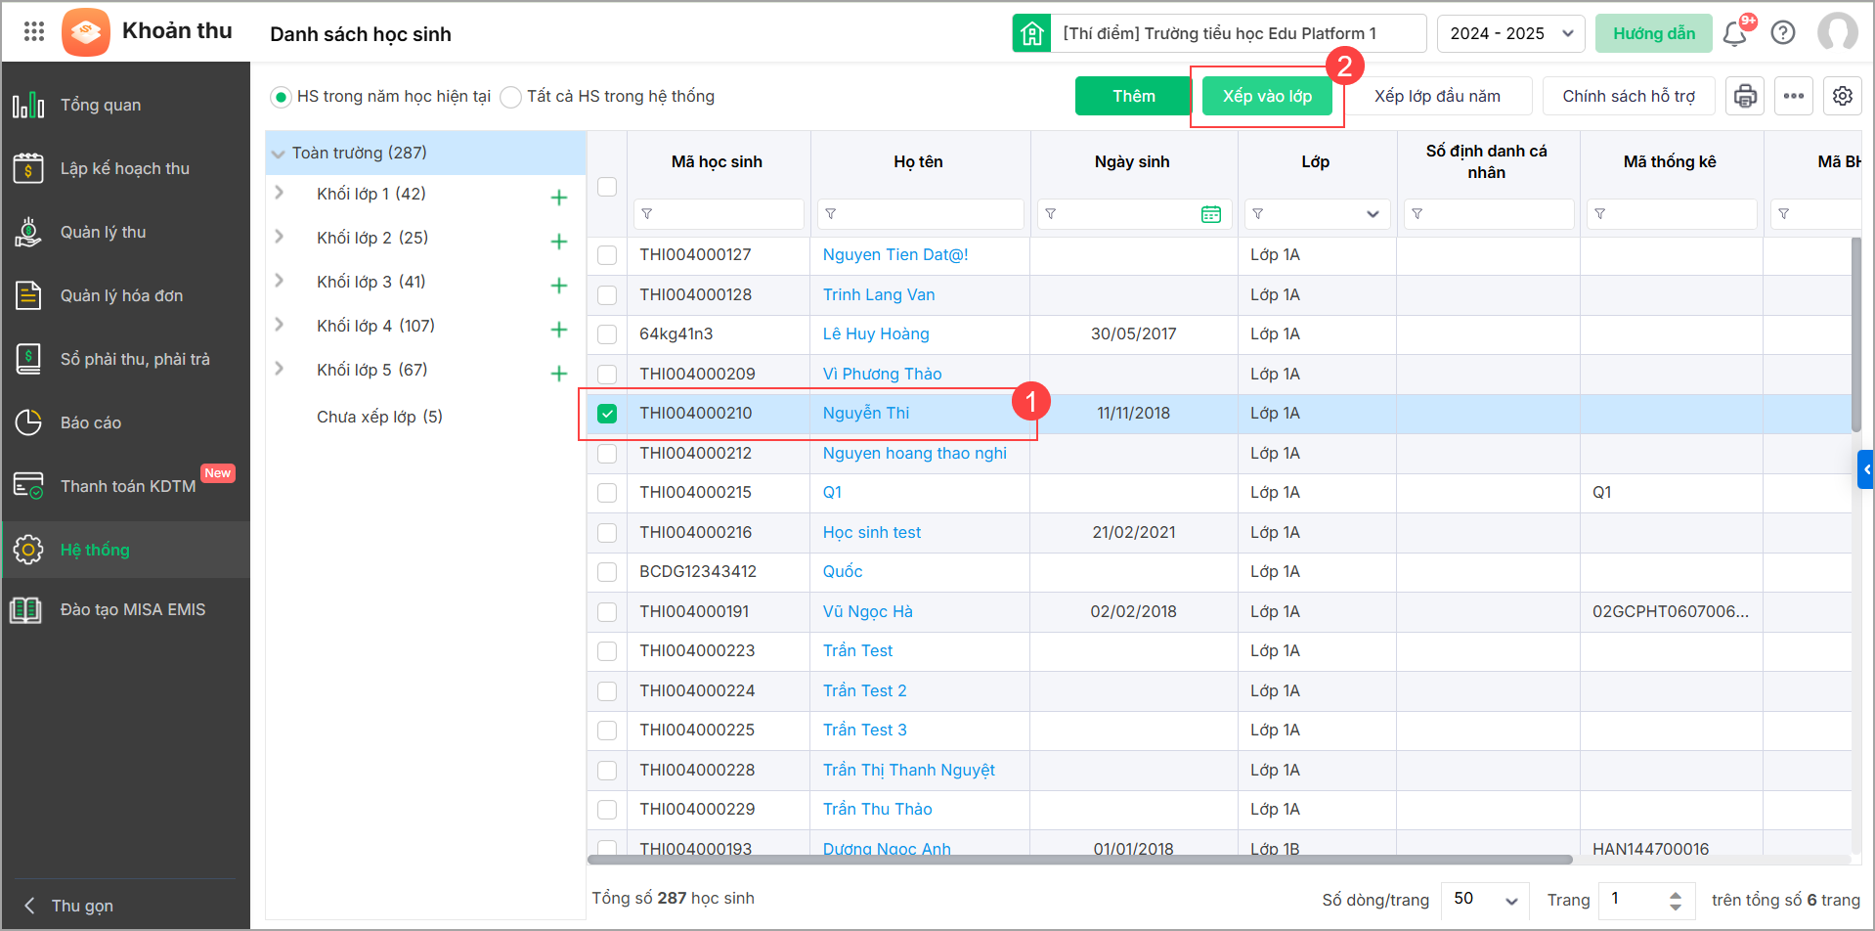This screenshot has width=1875, height=931.
Task: Open Lập kế hoạch thu menu
Action: pyautogui.click(x=125, y=168)
